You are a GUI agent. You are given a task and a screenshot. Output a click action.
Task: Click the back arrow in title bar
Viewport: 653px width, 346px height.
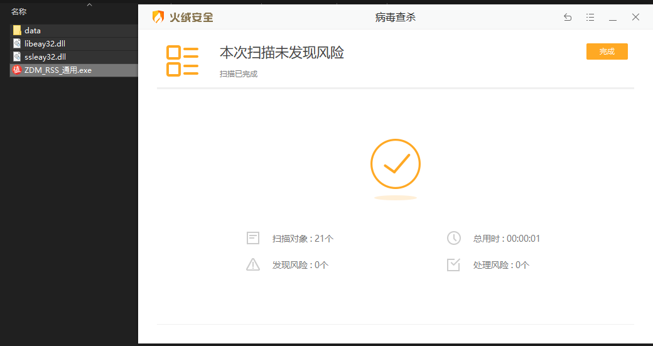click(568, 18)
